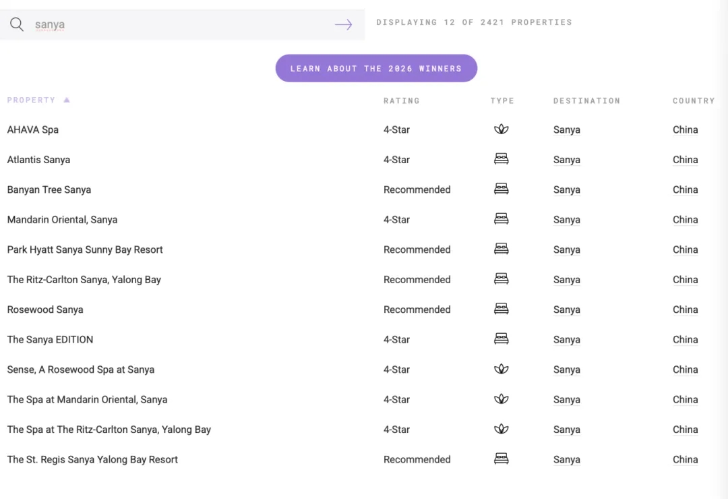Sort the list by Rating column header
This screenshot has width=728, height=499.
pos(401,101)
